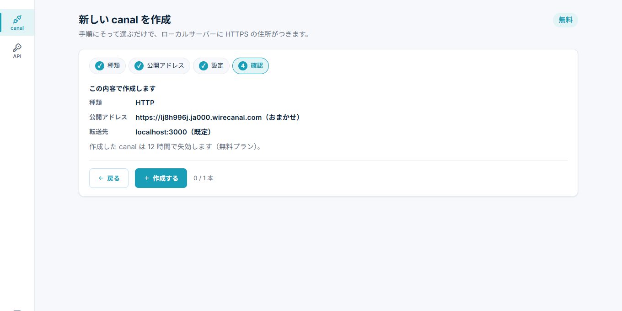
Task: Go to step 公開アドレス
Action: 159,66
